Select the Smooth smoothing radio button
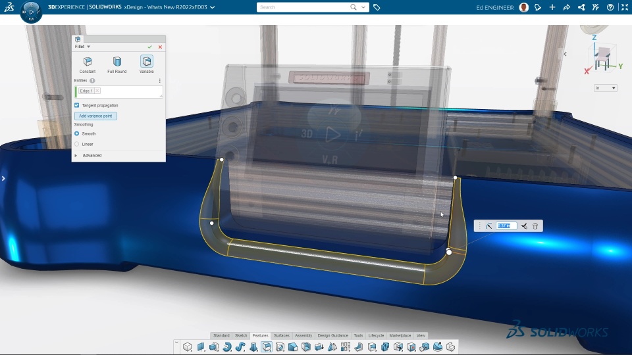This screenshot has height=355, width=632. tap(76, 133)
